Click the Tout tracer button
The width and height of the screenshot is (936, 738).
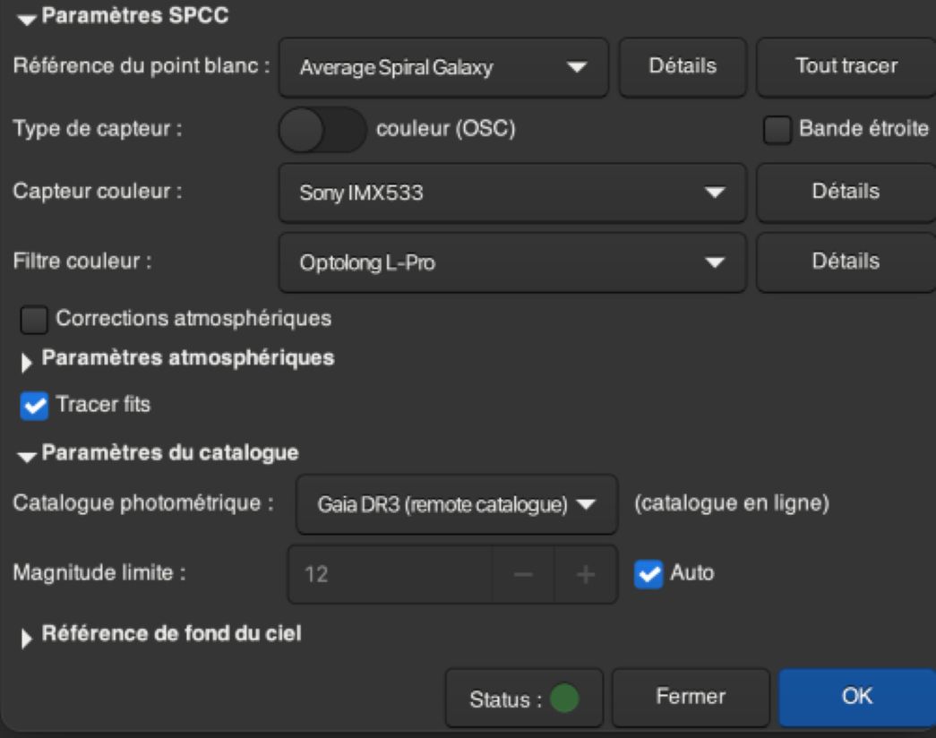coord(846,67)
